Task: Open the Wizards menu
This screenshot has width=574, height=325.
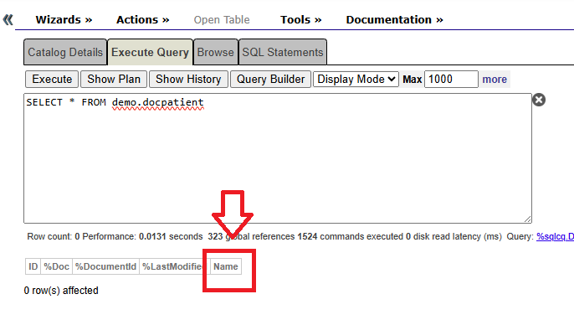Action: click(64, 19)
